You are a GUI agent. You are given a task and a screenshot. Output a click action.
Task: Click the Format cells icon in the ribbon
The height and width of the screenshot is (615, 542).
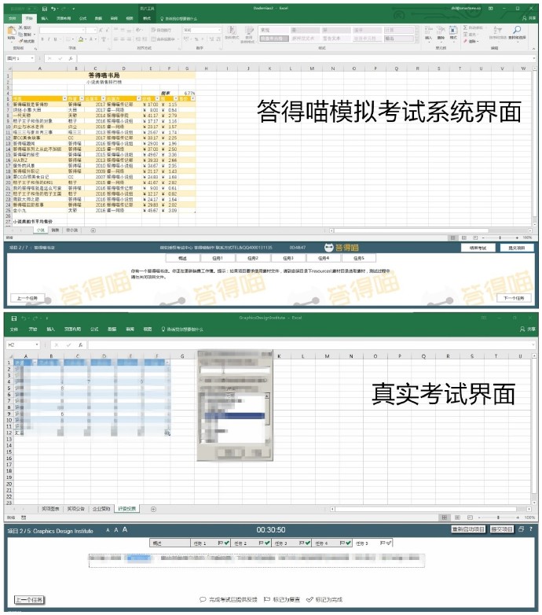453,31
